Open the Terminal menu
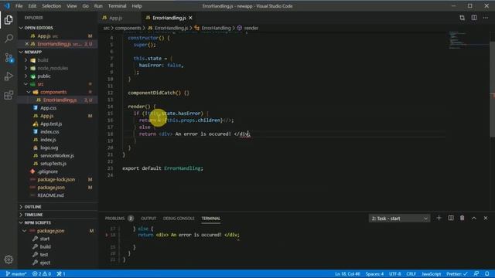The image size is (495, 278). (117, 6)
